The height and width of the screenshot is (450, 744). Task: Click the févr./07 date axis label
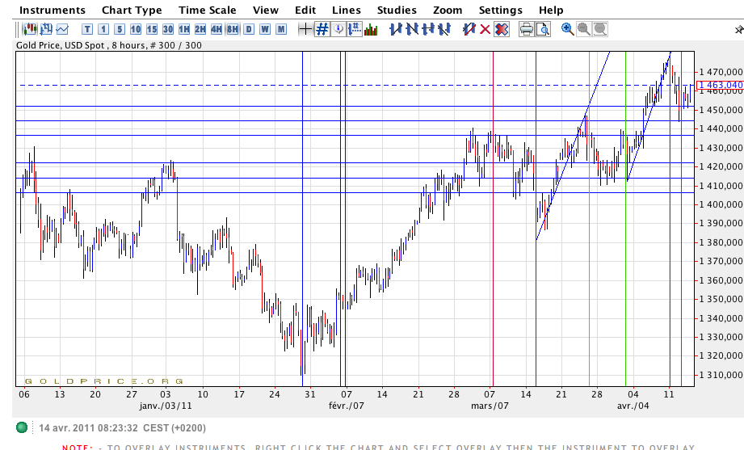pyautogui.click(x=347, y=406)
